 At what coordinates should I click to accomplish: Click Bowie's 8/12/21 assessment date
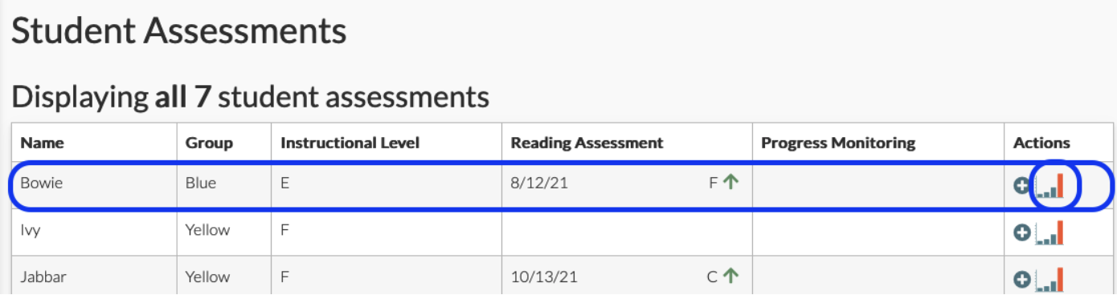pos(539,183)
